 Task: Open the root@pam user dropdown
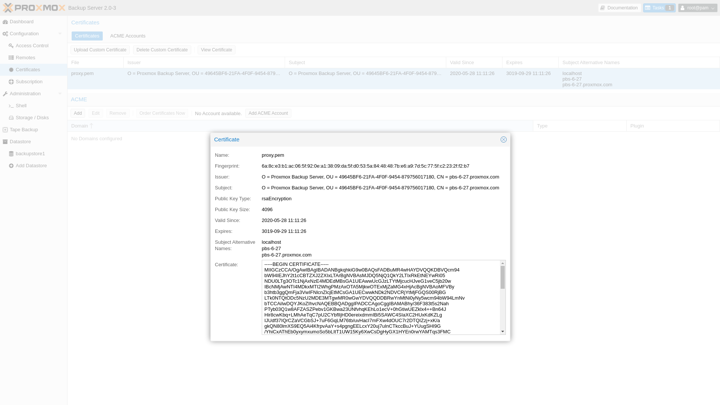pos(697,8)
